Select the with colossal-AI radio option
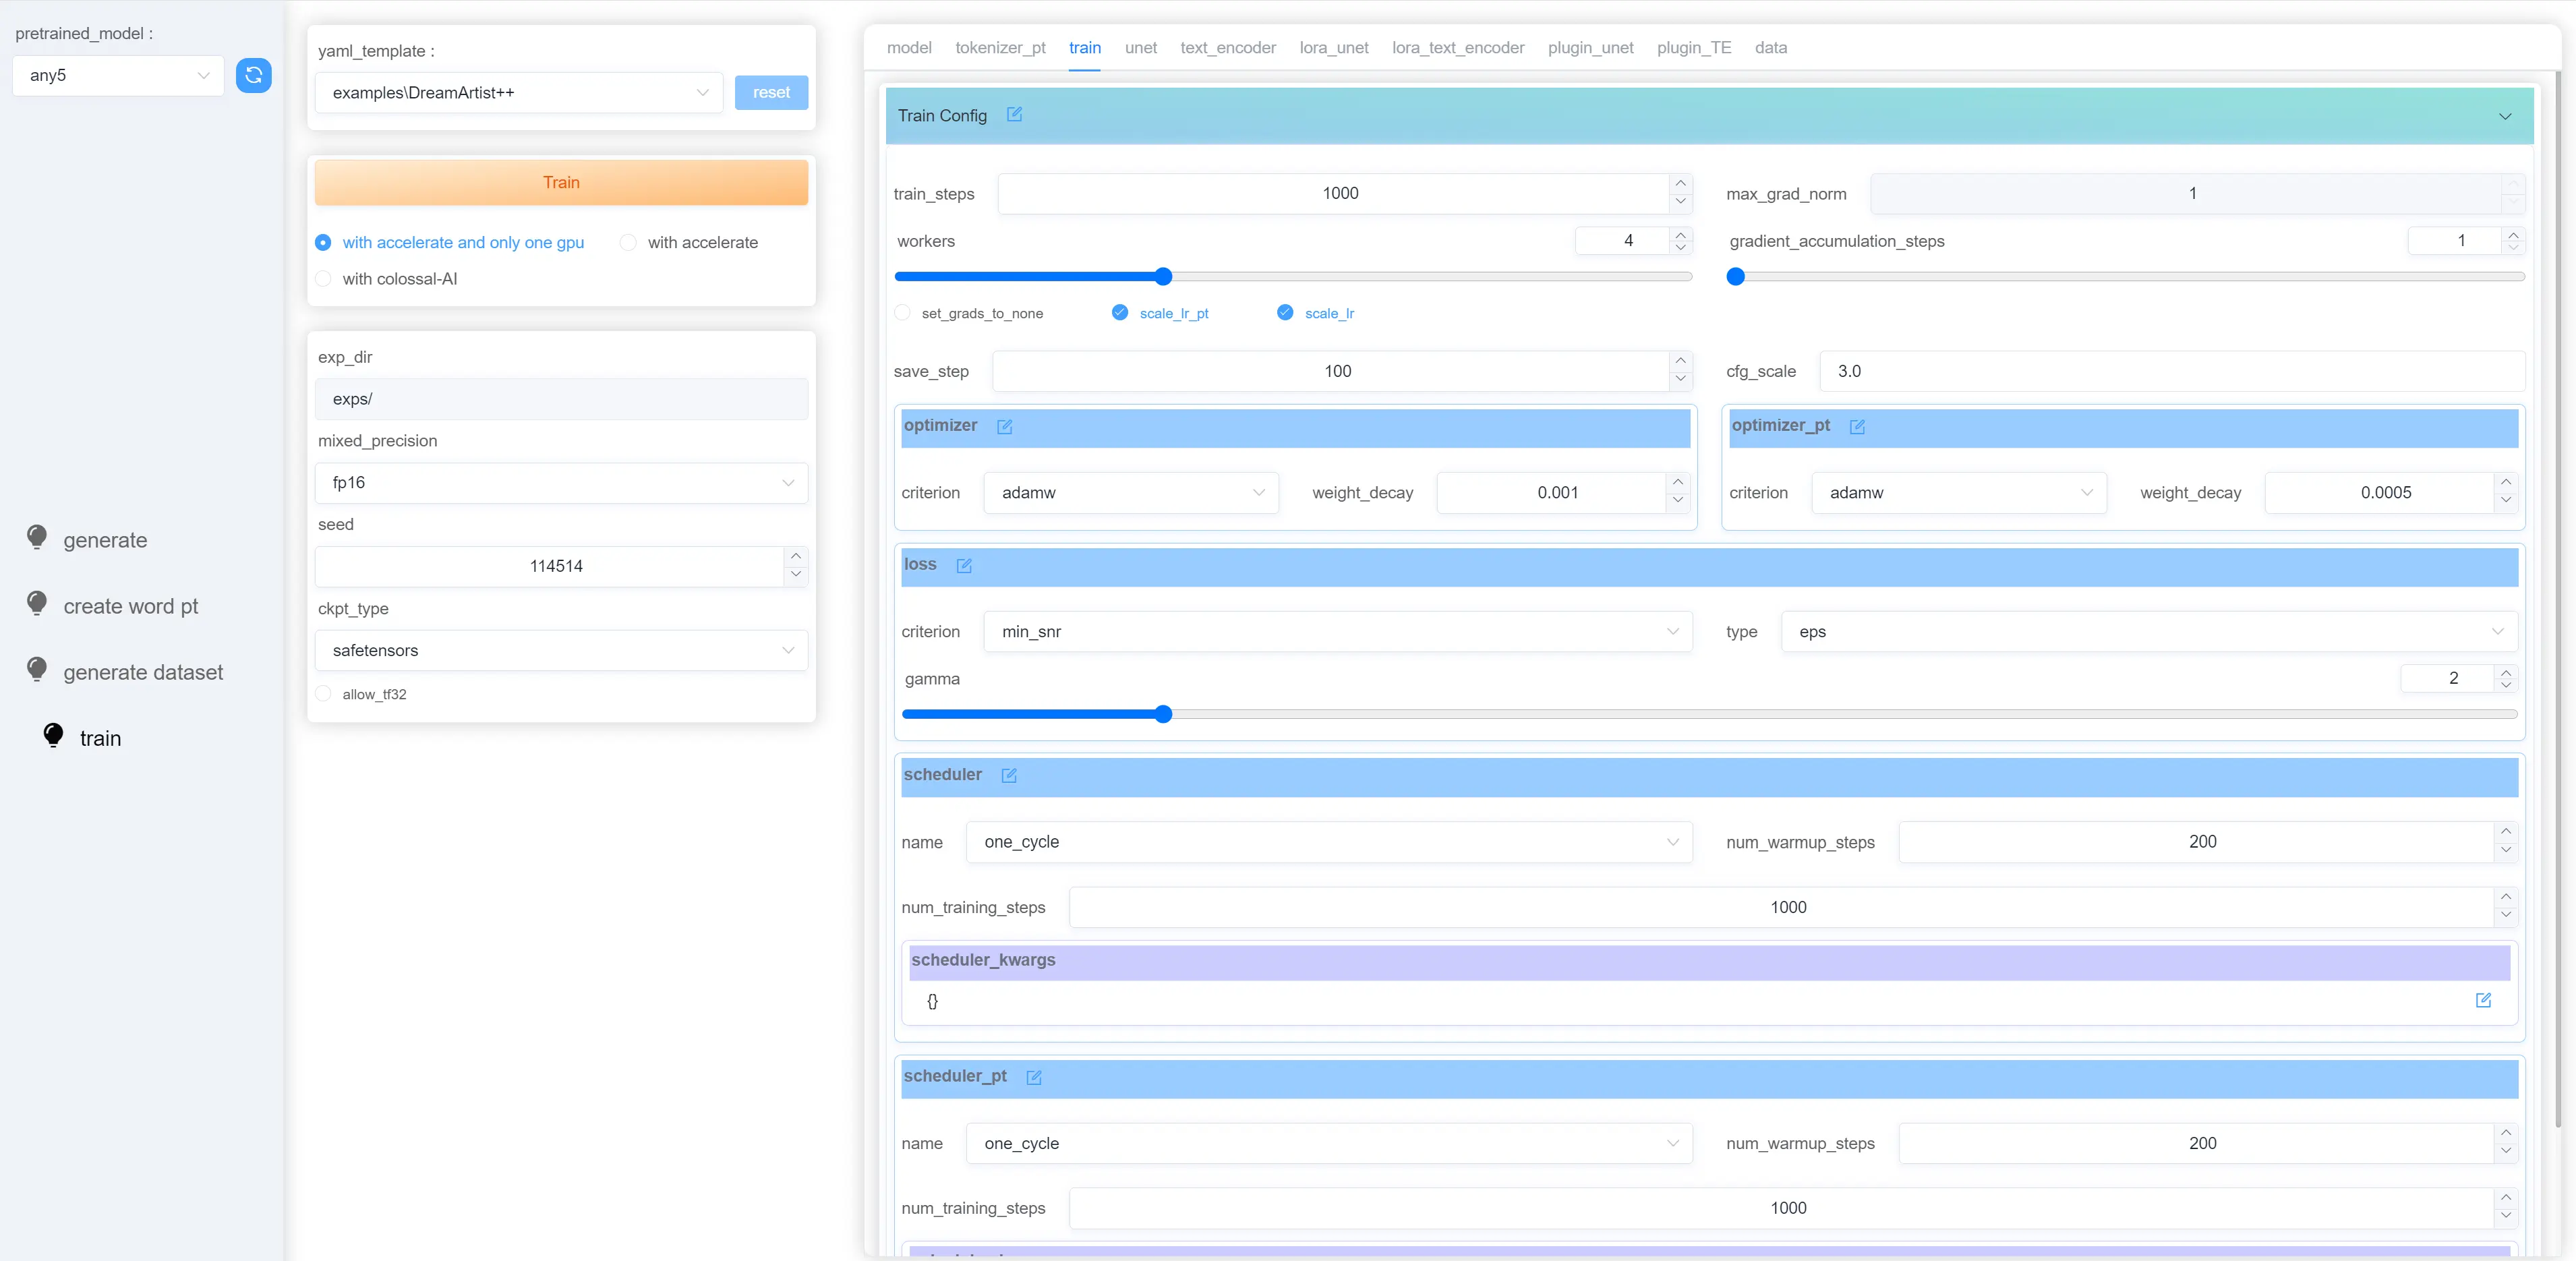 click(323, 279)
